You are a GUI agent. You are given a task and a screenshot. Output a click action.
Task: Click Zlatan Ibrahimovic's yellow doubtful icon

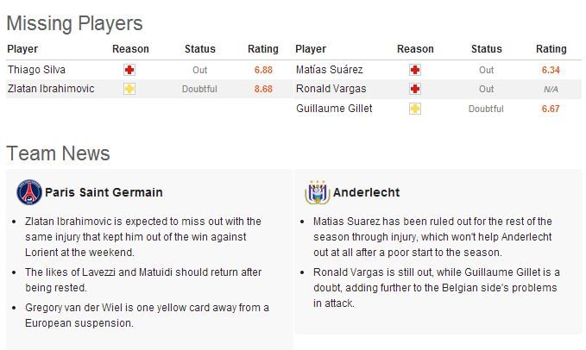(x=129, y=89)
